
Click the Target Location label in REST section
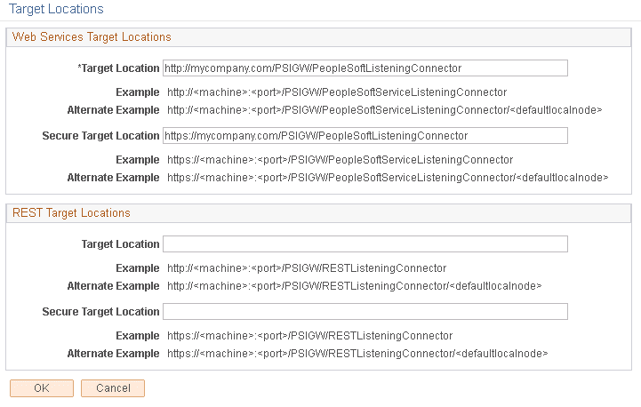(120, 244)
